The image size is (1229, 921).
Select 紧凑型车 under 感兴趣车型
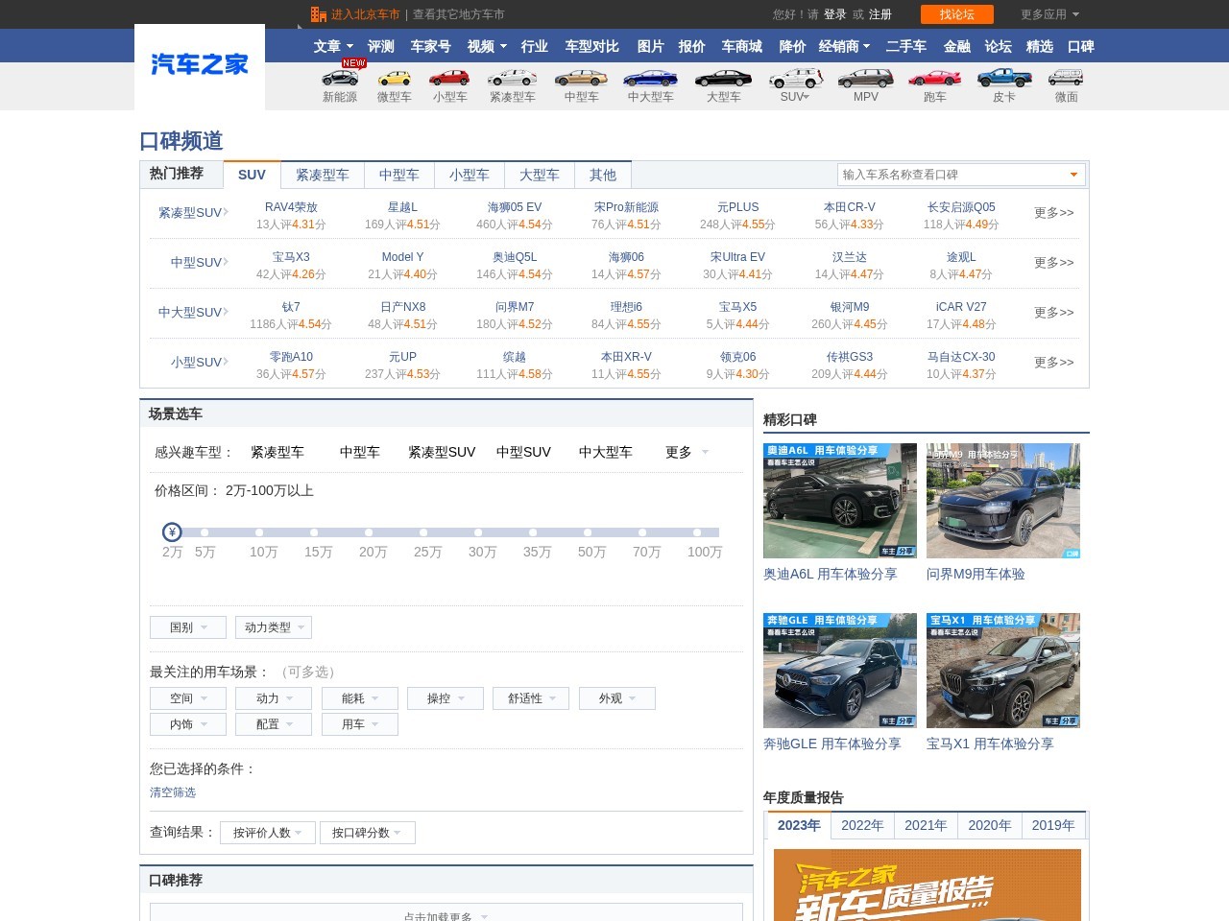pos(277,452)
